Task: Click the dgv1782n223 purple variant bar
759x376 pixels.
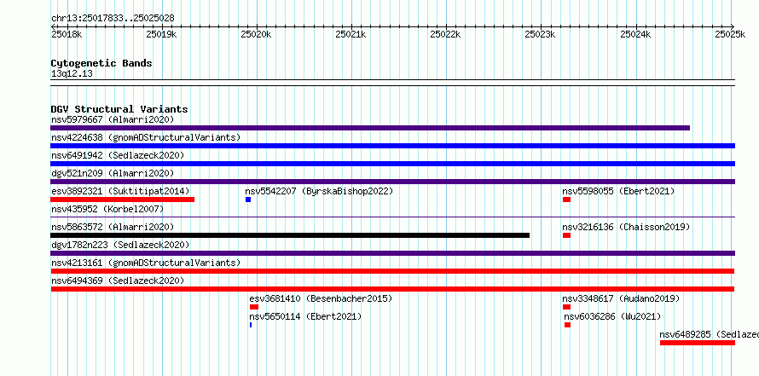Action: (x=392, y=253)
